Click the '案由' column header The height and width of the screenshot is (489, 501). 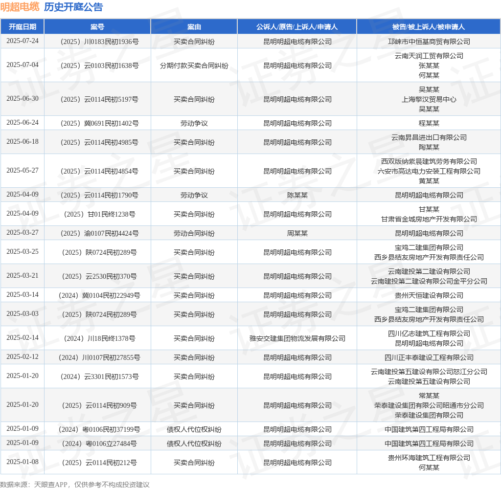click(x=194, y=27)
